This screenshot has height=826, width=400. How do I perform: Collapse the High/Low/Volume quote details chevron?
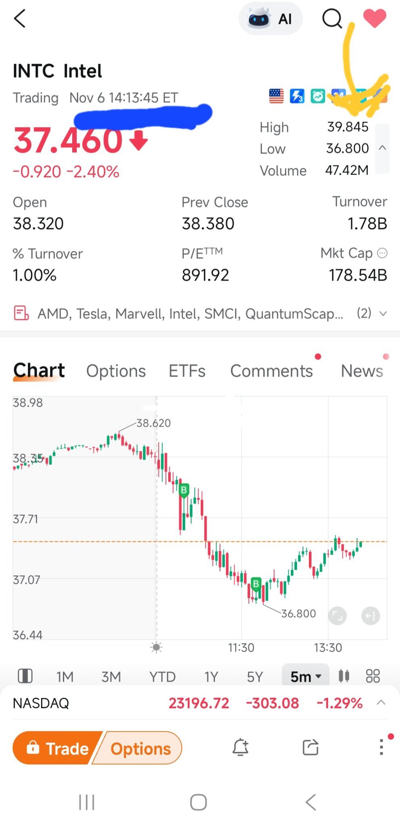tap(382, 148)
